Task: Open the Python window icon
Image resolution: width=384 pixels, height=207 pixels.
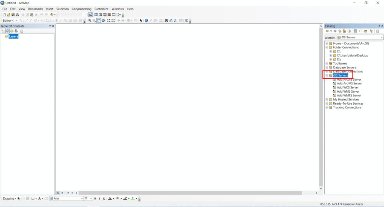Action: (114, 15)
